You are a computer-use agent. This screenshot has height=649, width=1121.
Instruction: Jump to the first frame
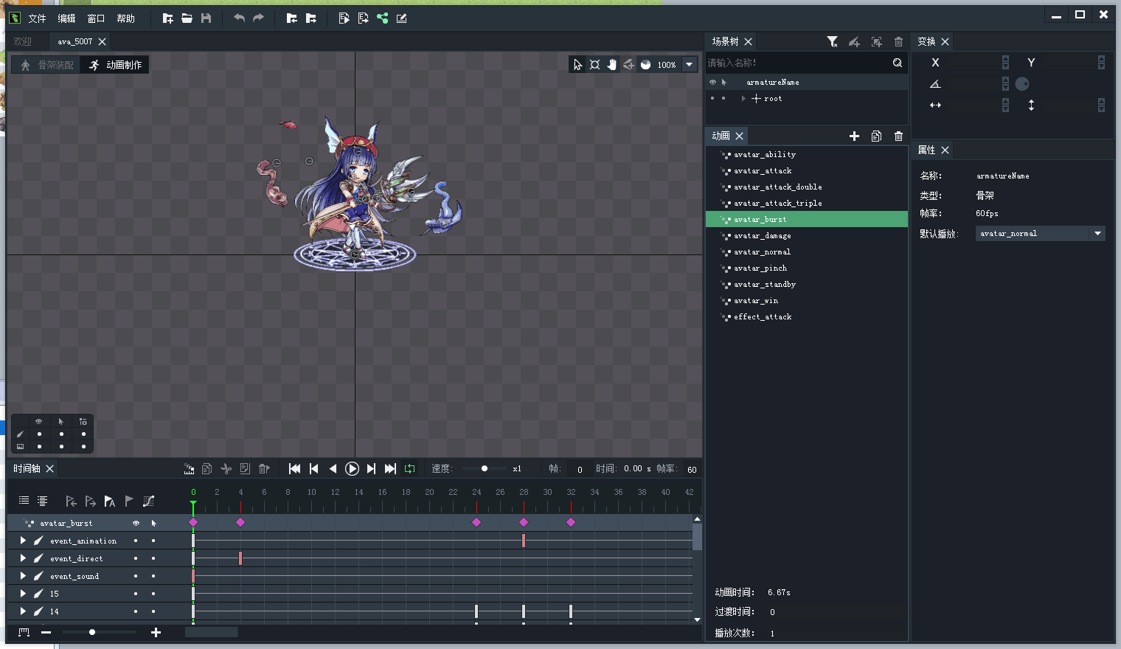tap(294, 469)
